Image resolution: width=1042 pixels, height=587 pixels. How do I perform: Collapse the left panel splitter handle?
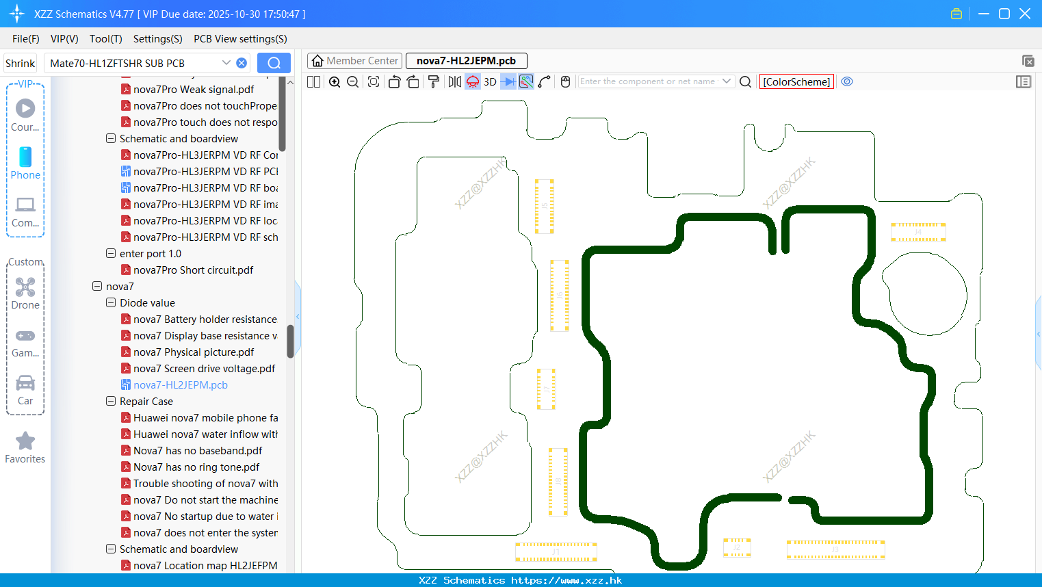(298, 316)
